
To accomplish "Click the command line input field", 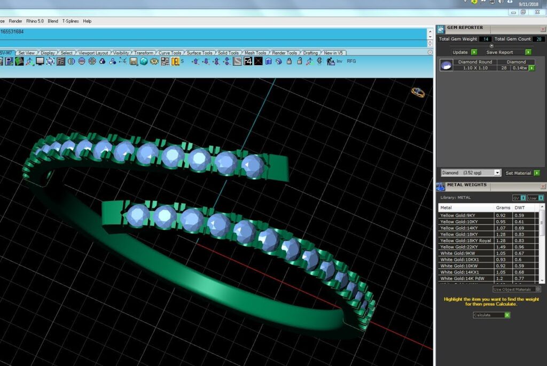I will click(213, 43).
